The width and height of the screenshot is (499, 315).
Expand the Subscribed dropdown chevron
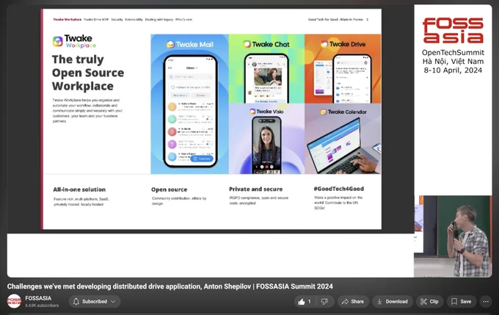[113, 301]
